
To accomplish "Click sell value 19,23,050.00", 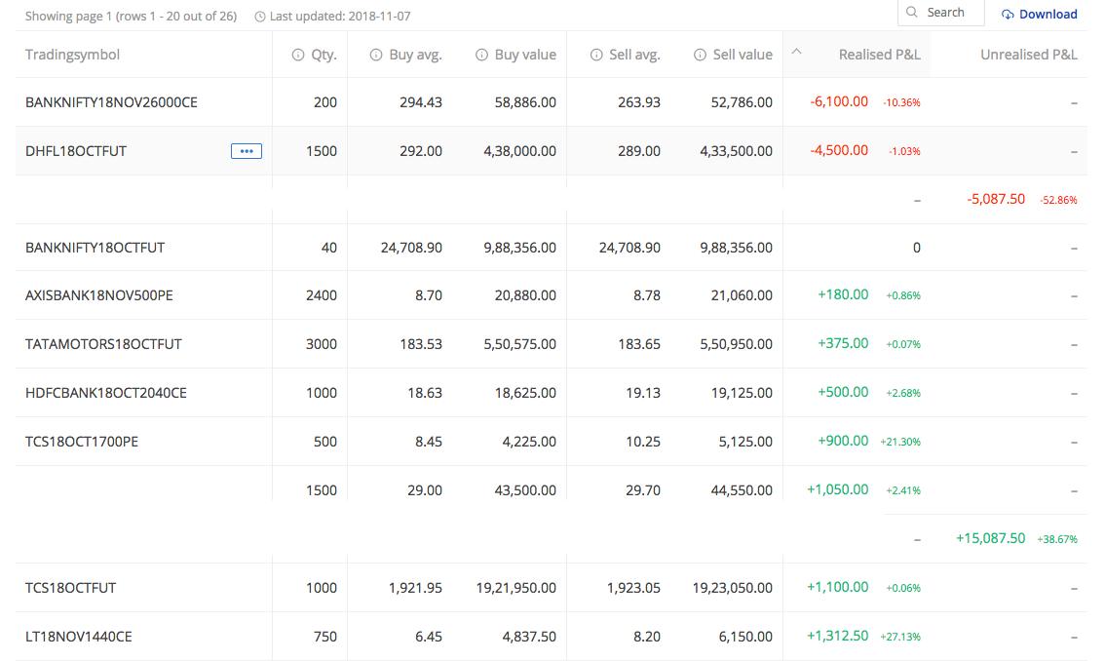I will [x=732, y=588].
